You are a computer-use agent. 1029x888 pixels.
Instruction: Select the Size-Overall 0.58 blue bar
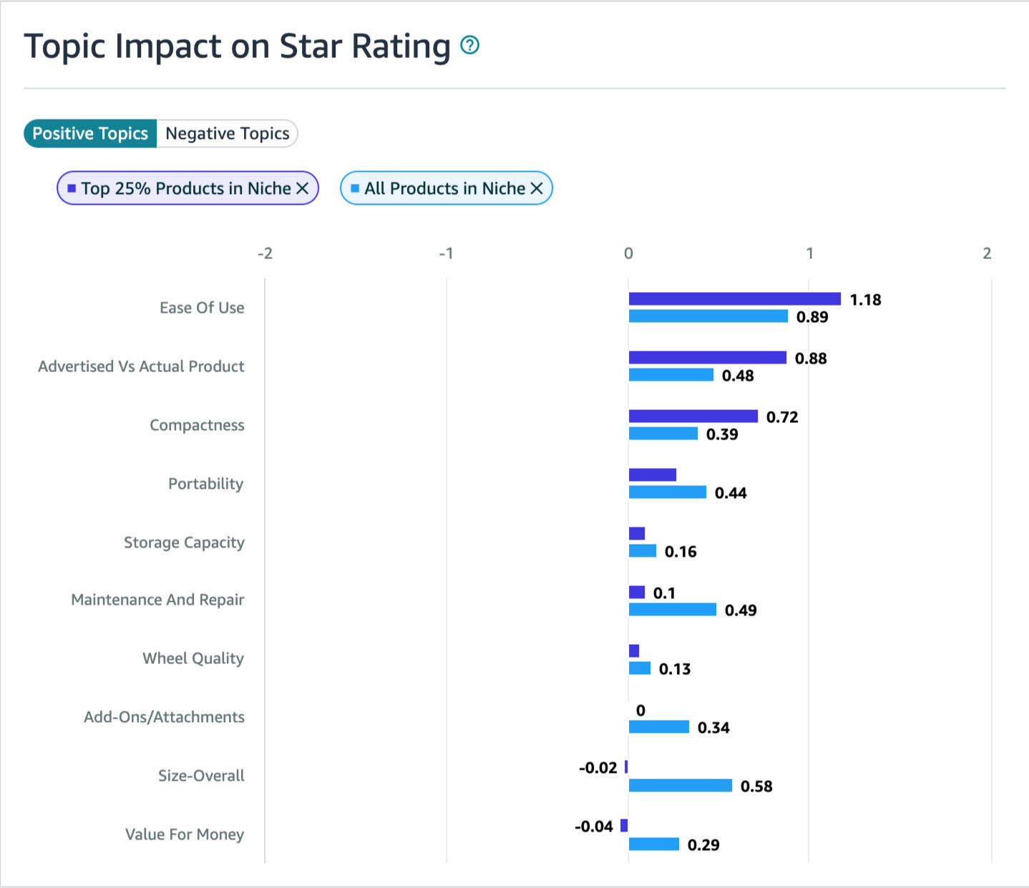coord(680,786)
